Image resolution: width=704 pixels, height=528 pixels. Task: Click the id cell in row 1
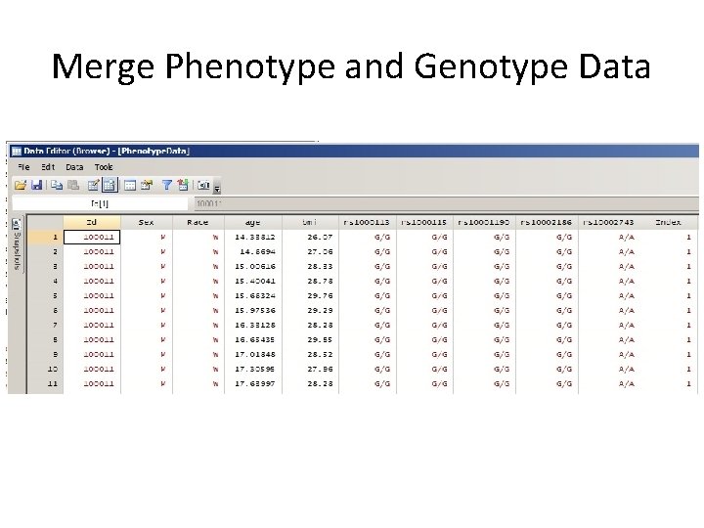pos(92,237)
